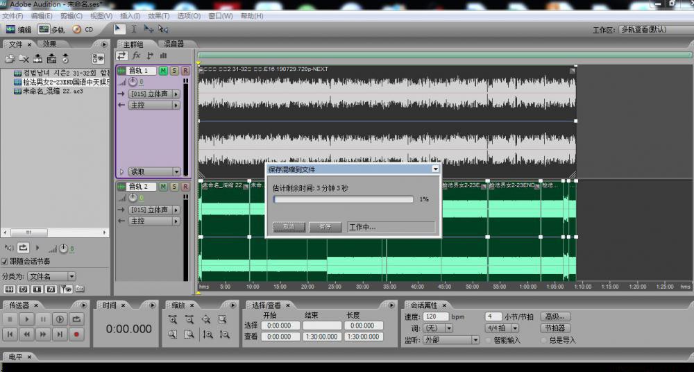Screen dimensions: 694x372
Task: Open the 文件(F) menu
Action: click(12, 16)
